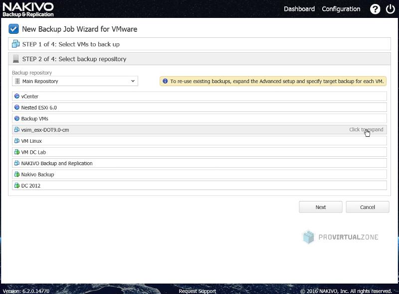Expand the Backup VMs row
The image size is (399, 294).
(x=199, y=118)
